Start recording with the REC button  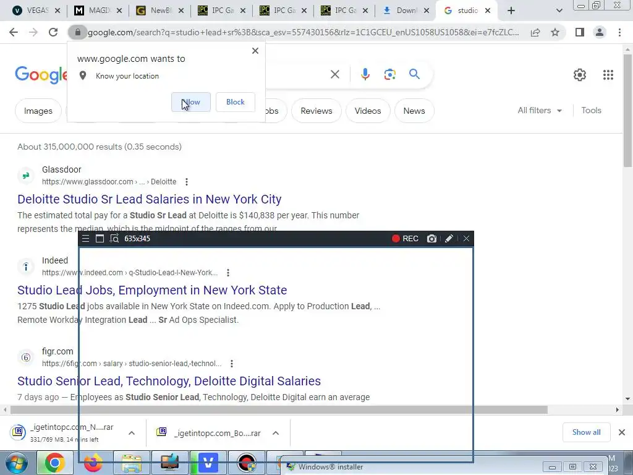point(405,239)
